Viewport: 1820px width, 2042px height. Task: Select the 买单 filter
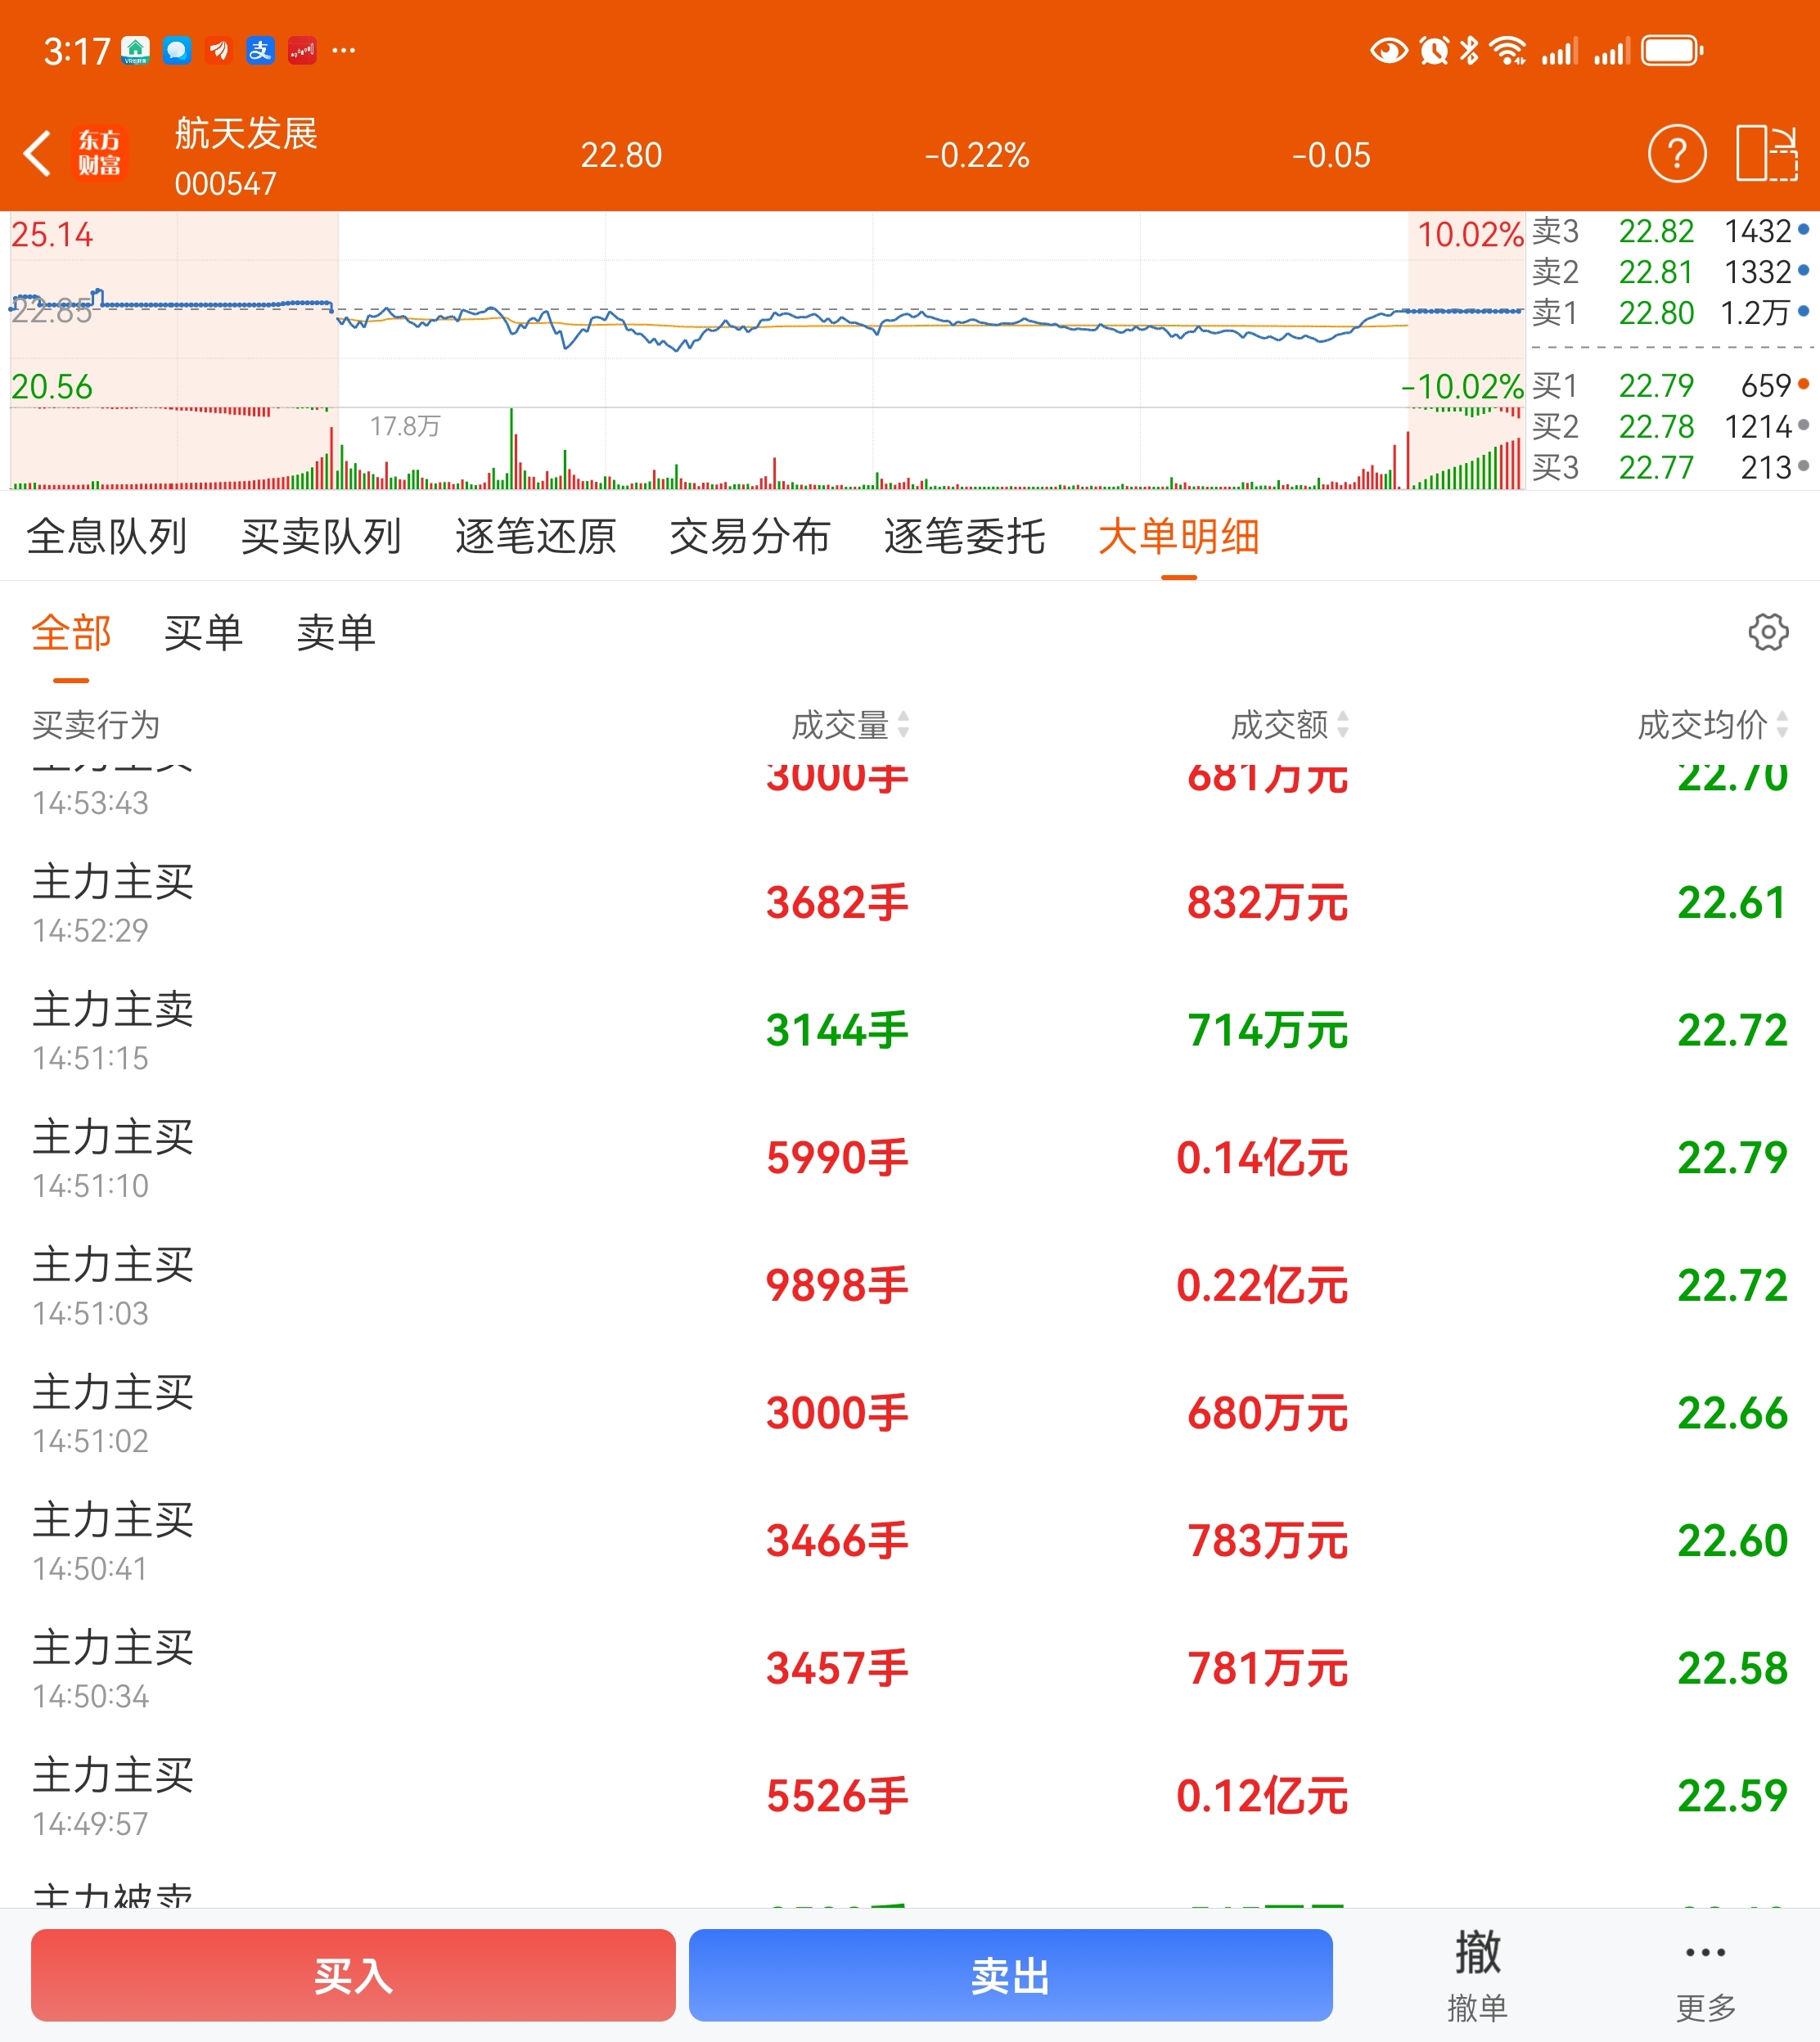[x=203, y=632]
